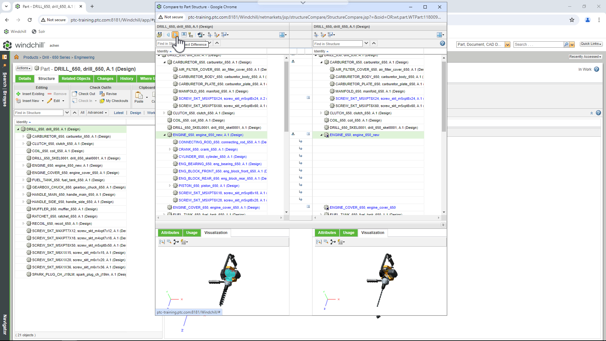
Task: Open Quick Links dropdown
Action: (x=591, y=44)
